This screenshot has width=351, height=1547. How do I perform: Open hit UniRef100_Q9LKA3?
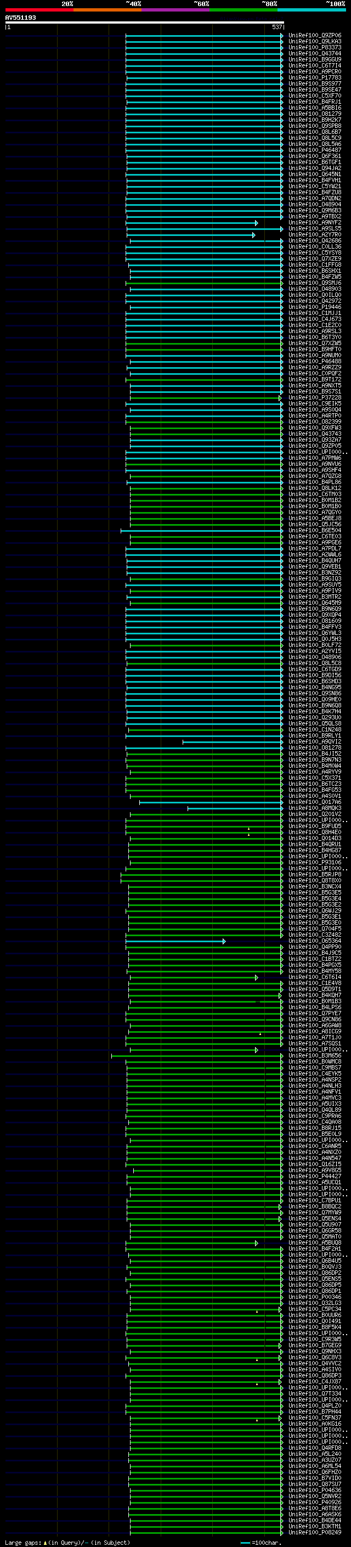(x=315, y=42)
